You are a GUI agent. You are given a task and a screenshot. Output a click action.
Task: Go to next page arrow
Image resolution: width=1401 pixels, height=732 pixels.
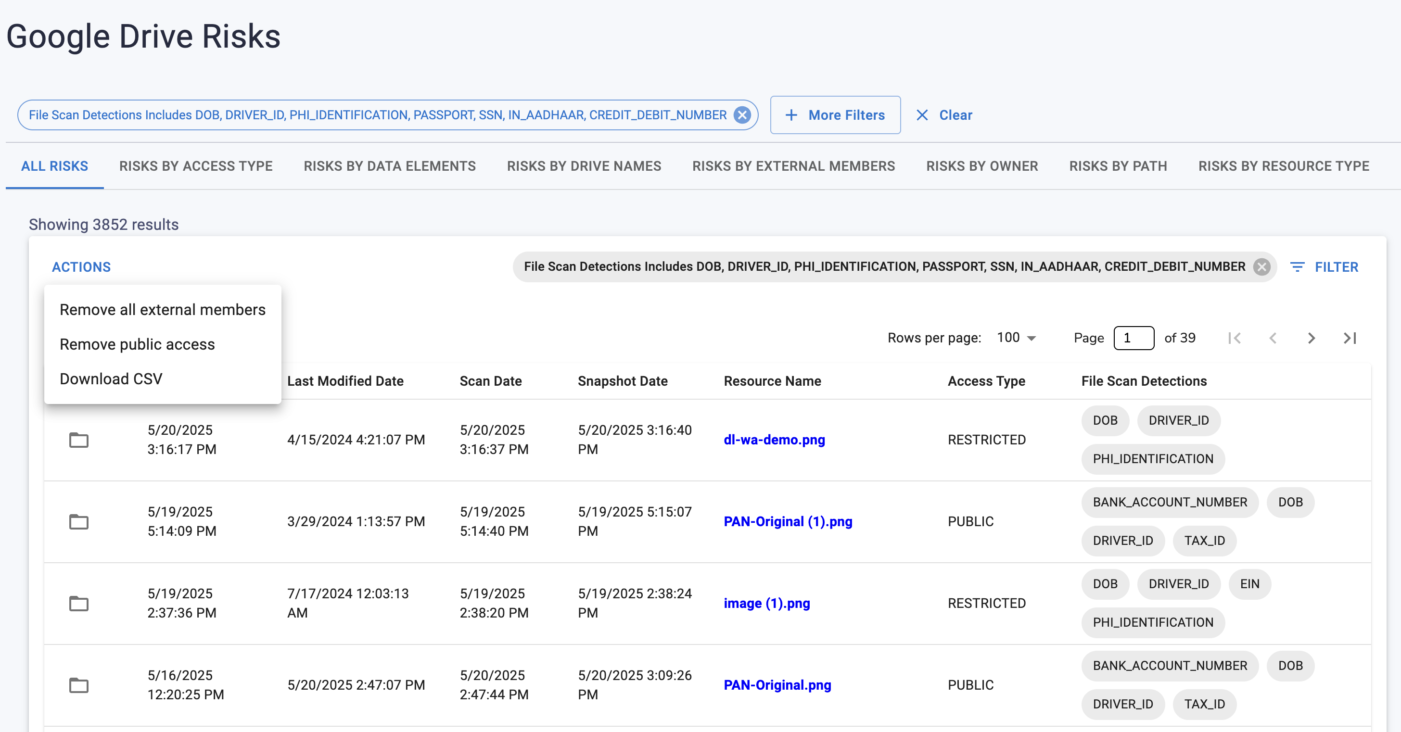tap(1311, 338)
